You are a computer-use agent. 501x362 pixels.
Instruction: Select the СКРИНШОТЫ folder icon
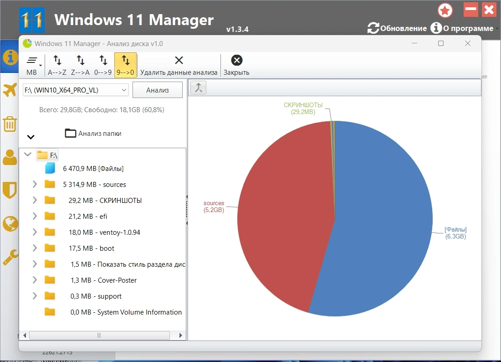(50, 200)
